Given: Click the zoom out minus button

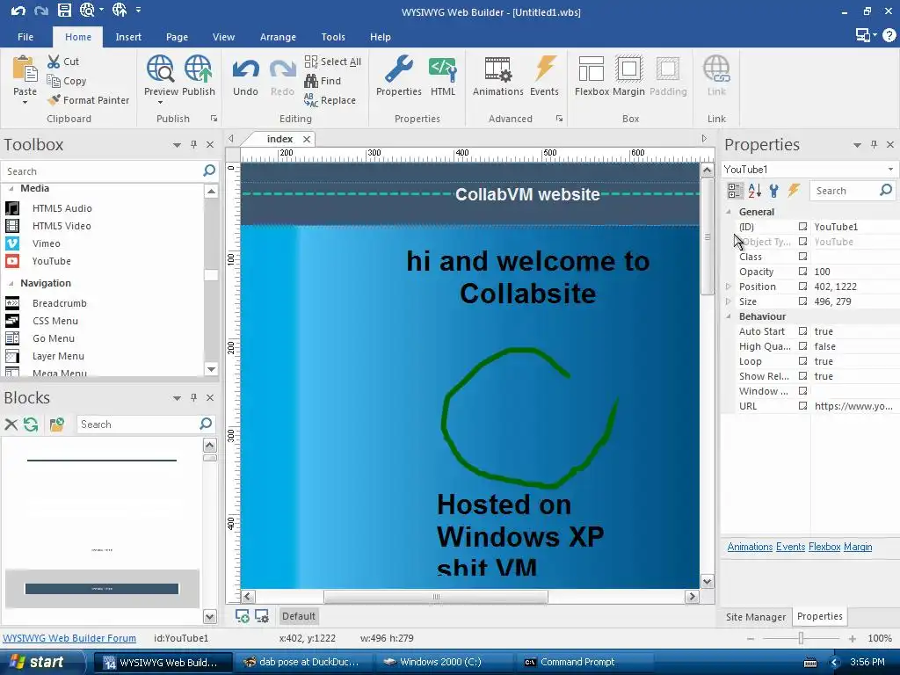Looking at the screenshot, I should pos(751,638).
